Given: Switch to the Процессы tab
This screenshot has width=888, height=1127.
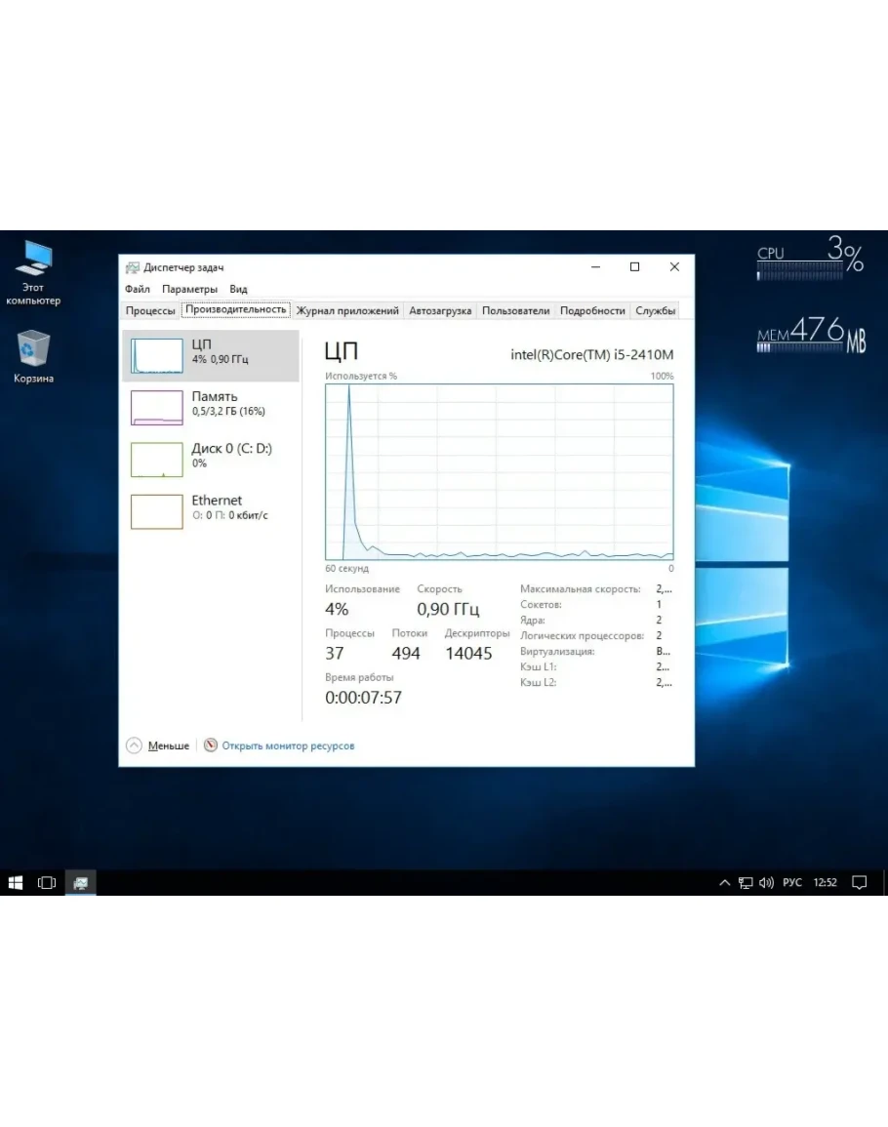Looking at the screenshot, I should click(150, 310).
